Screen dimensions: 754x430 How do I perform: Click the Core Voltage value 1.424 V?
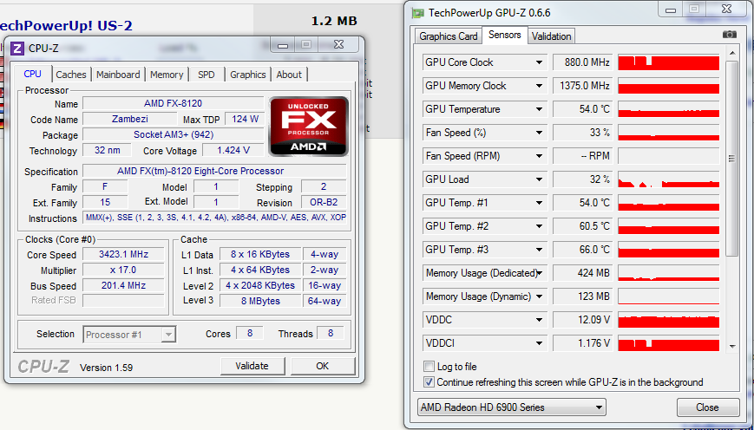(233, 150)
